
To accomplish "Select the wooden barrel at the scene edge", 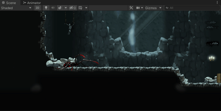I will pyautogui.click(x=219, y=78).
